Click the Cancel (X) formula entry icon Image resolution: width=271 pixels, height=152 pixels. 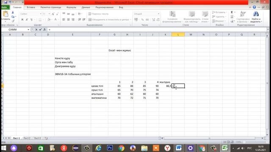pos(36,30)
